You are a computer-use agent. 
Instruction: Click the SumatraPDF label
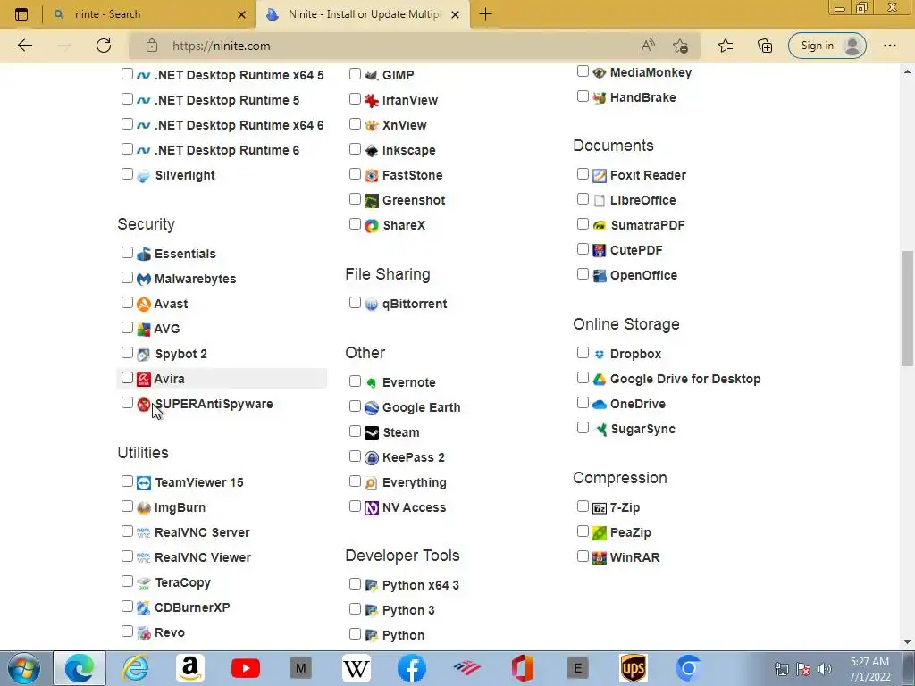click(648, 225)
